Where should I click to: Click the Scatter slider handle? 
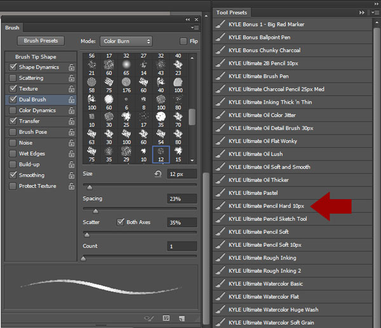click(x=87, y=235)
